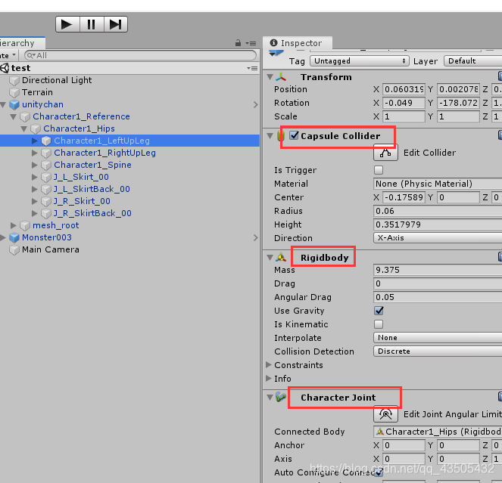Click the Position X field
This screenshot has height=483, width=502.
point(404,89)
